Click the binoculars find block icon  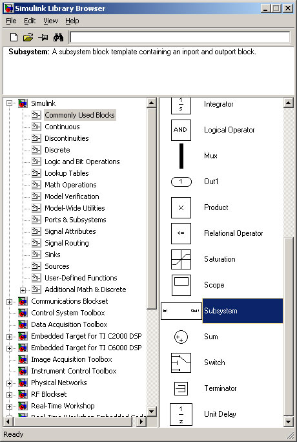click(x=58, y=37)
